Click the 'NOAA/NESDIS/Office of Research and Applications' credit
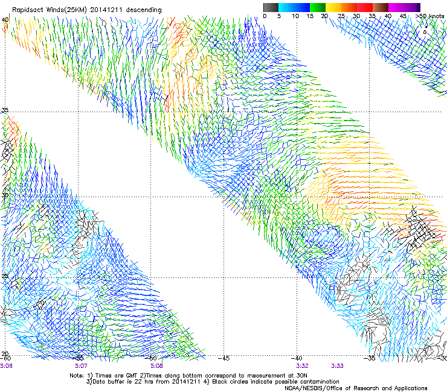This screenshot has height=392, width=447. tap(356, 388)
